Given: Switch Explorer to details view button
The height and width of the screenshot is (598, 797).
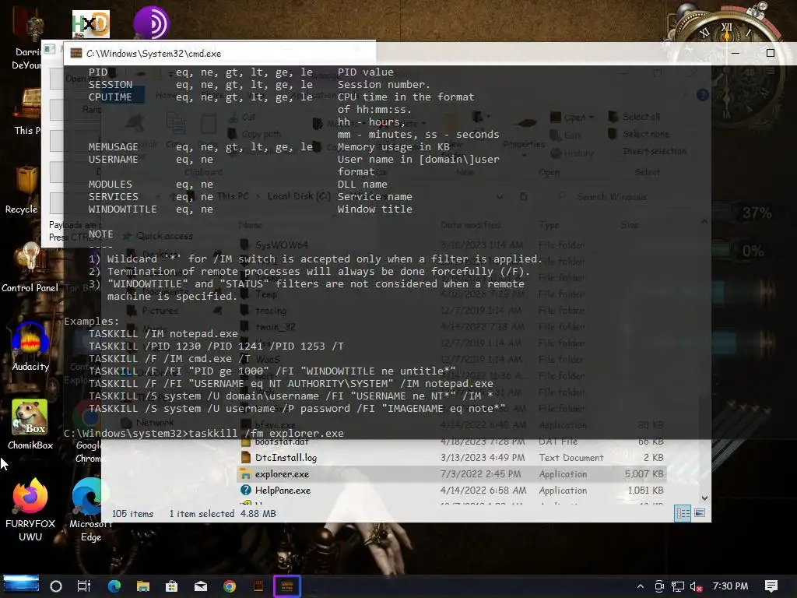Looking at the screenshot, I should pos(683,513).
